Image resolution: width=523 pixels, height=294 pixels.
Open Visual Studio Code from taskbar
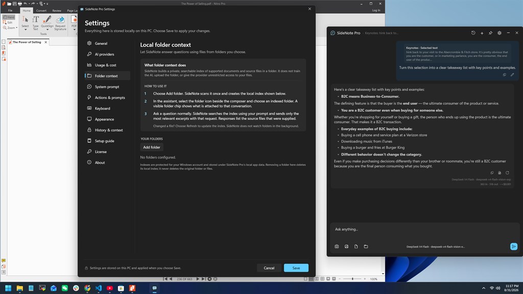pos(99,288)
